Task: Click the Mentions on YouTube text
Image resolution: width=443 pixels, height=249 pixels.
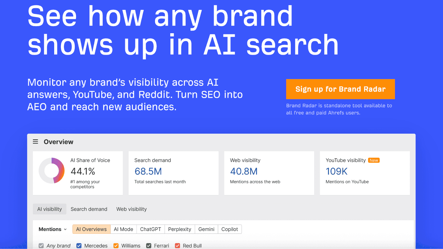Action: pyautogui.click(x=347, y=182)
